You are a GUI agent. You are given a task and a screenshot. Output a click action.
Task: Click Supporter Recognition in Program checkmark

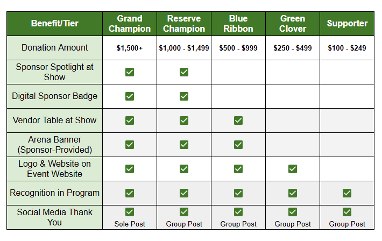click(x=347, y=193)
